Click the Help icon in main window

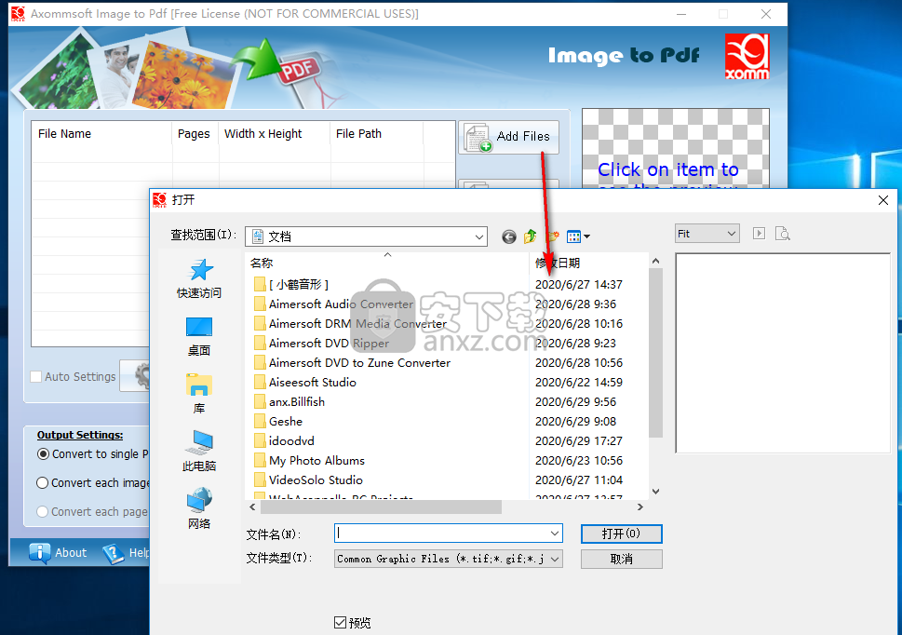tap(114, 553)
